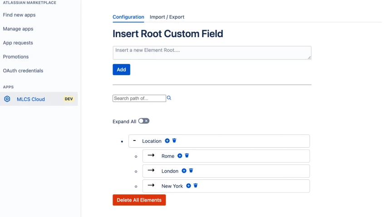Switch to the Import / Export tab

(x=167, y=17)
